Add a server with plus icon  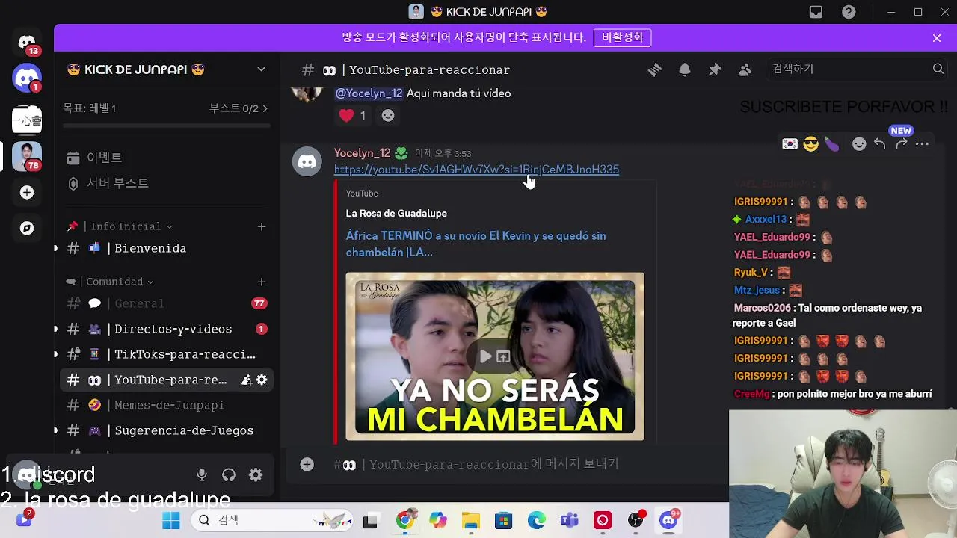[x=27, y=192]
